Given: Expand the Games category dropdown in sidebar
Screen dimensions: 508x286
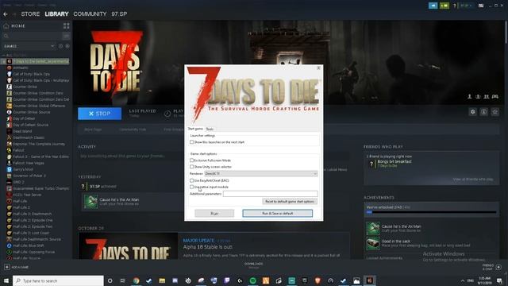Looking at the screenshot, I should pyautogui.click(x=52, y=46).
